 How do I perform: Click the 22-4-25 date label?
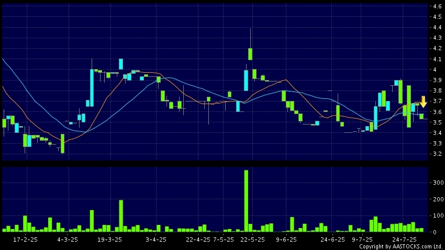point(198,240)
